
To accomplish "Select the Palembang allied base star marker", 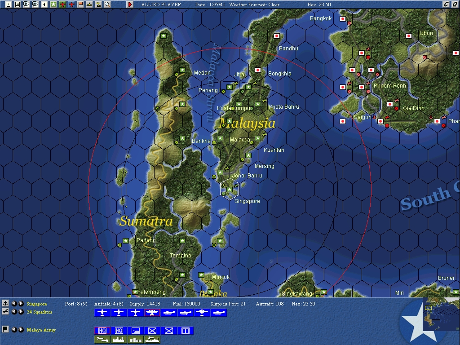I will pos(135,292).
